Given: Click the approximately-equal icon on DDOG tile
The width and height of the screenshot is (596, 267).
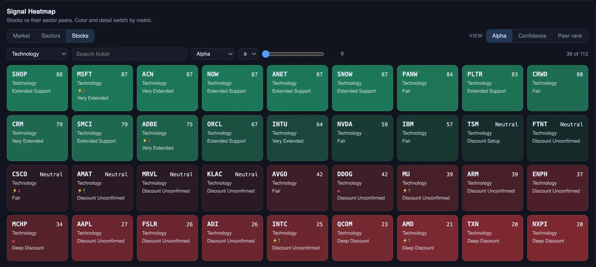Looking at the screenshot, I should (x=339, y=191).
